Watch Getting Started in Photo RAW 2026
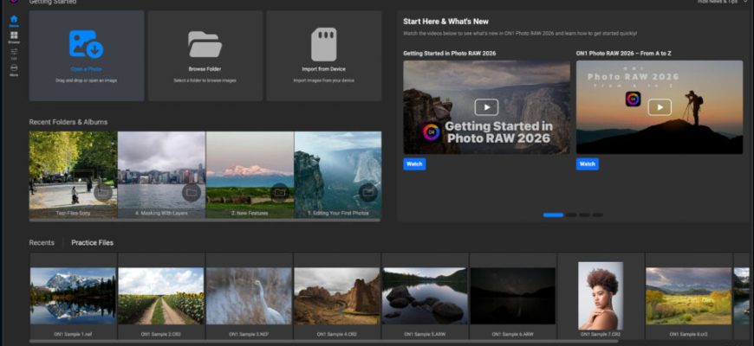Viewport: 754px width, 346px height. click(x=414, y=164)
